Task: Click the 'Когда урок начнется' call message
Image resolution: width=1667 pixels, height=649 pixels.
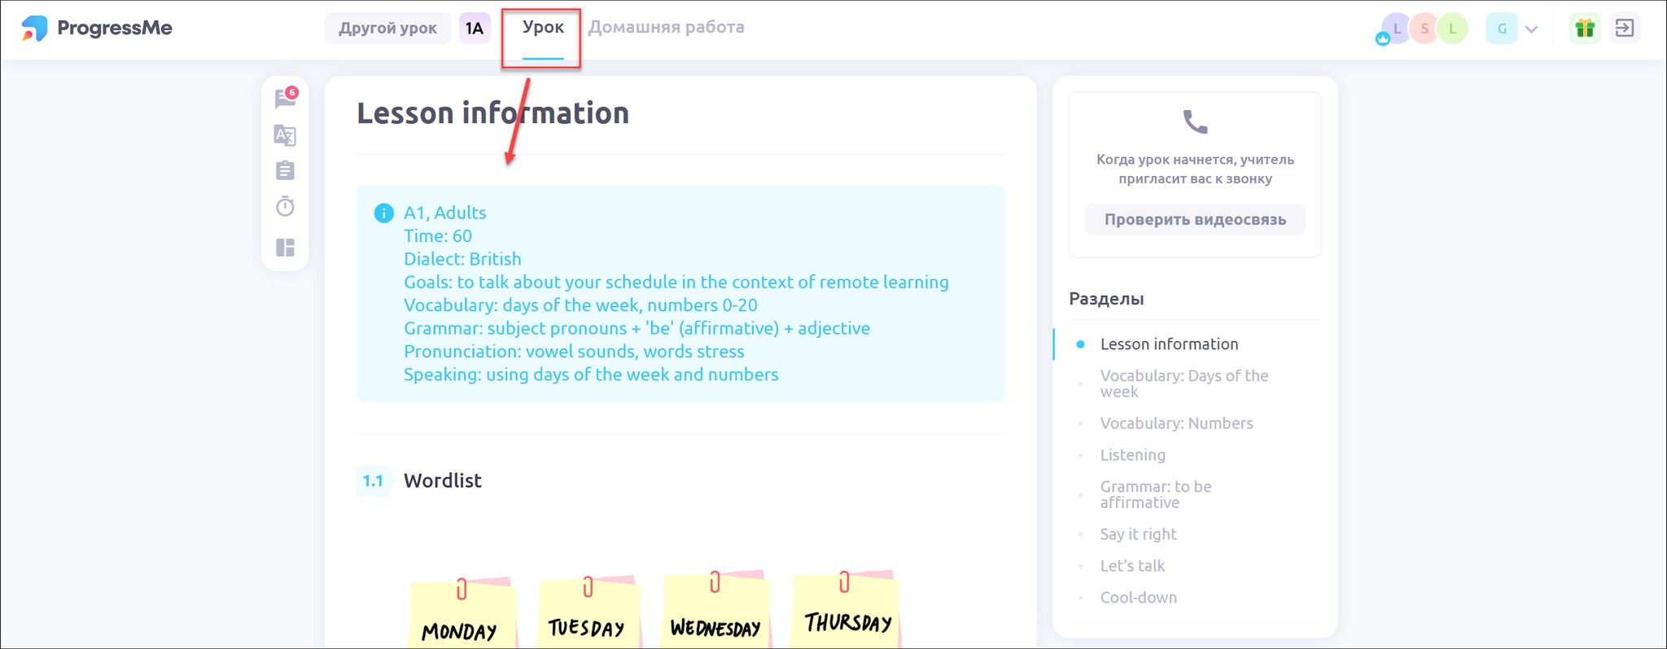Action: click(x=1195, y=169)
